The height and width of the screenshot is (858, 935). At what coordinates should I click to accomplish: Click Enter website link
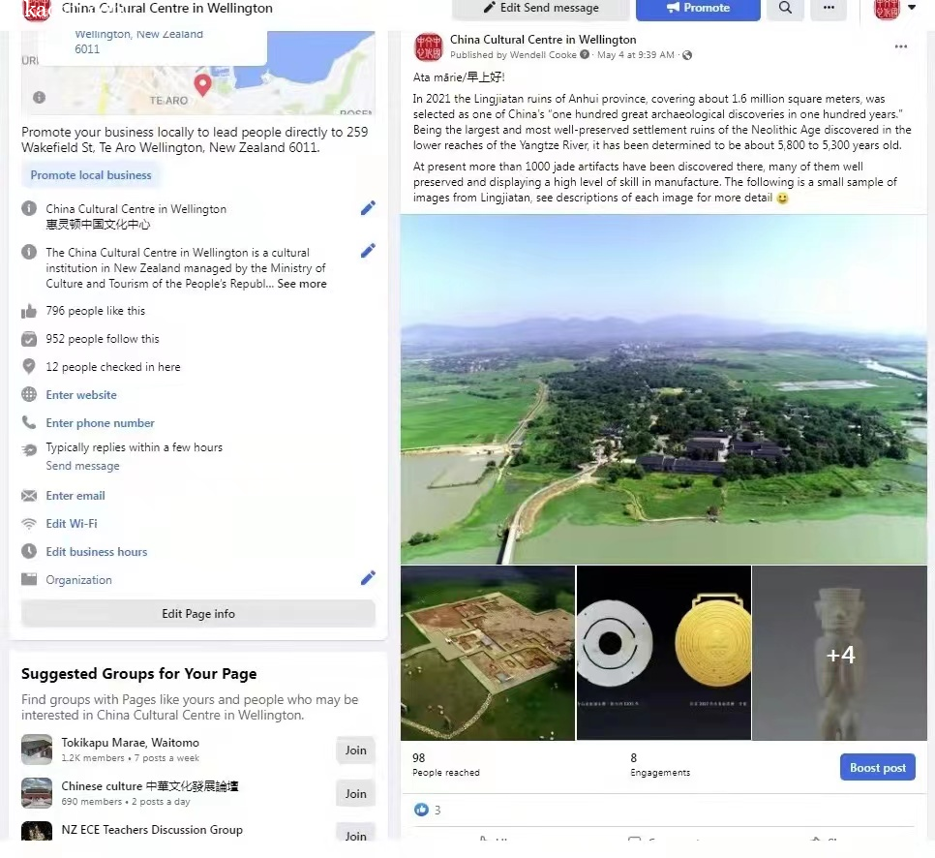(81, 395)
